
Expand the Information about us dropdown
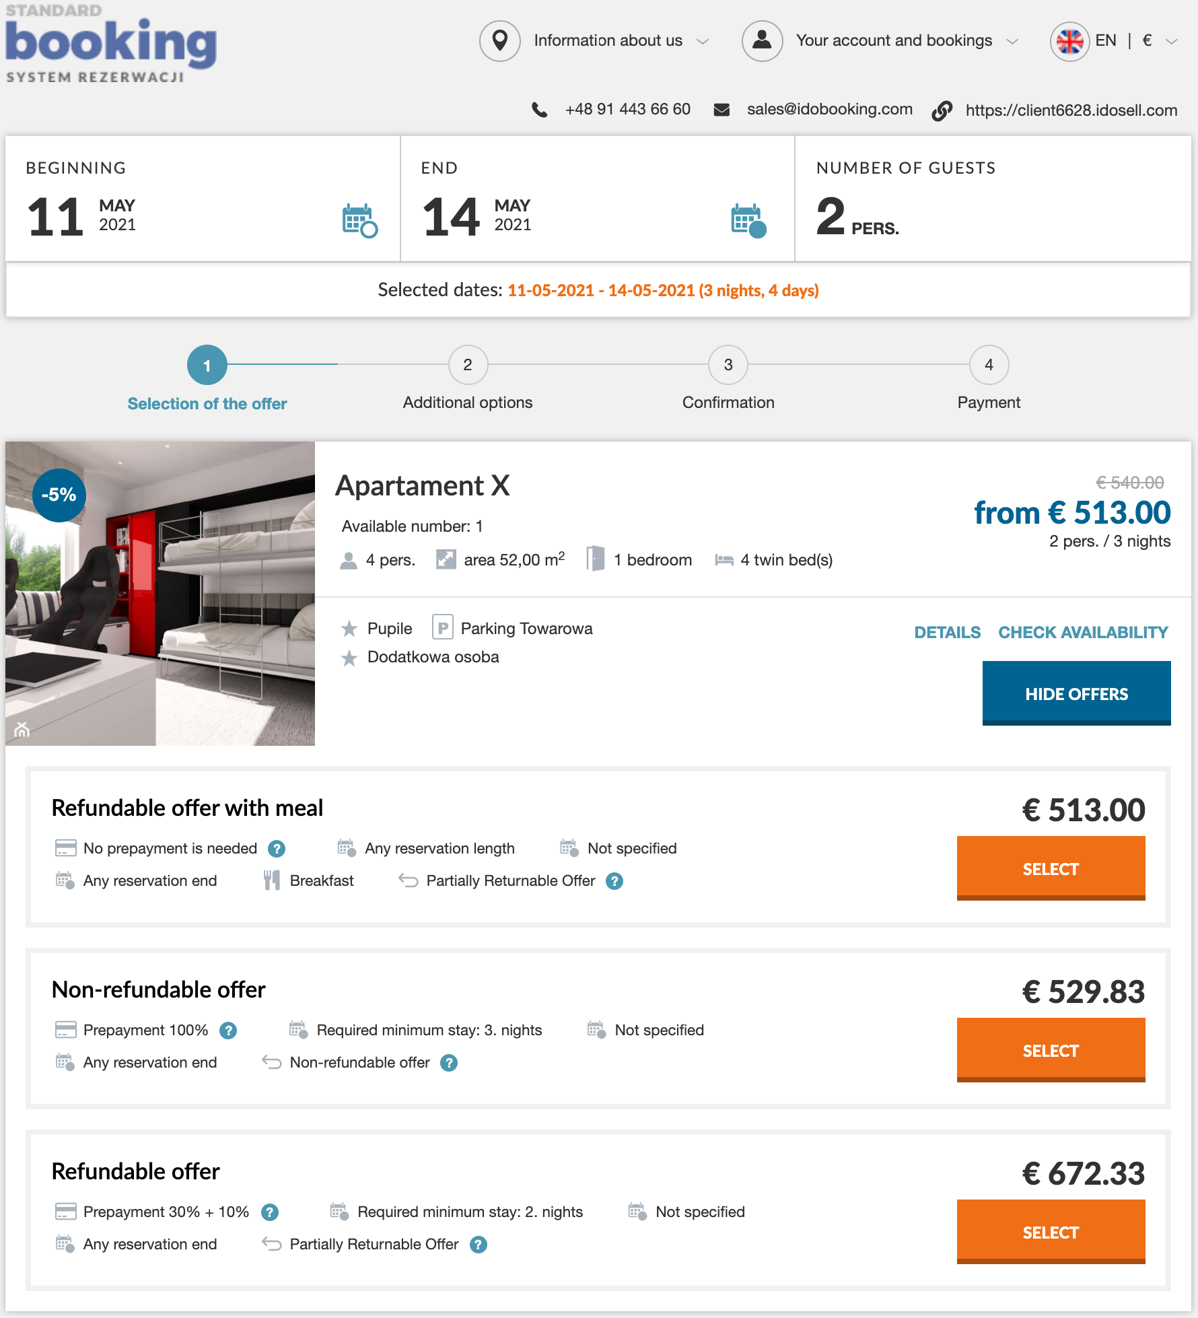(703, 42)
